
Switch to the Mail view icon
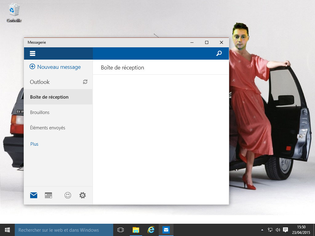(34, 195)
